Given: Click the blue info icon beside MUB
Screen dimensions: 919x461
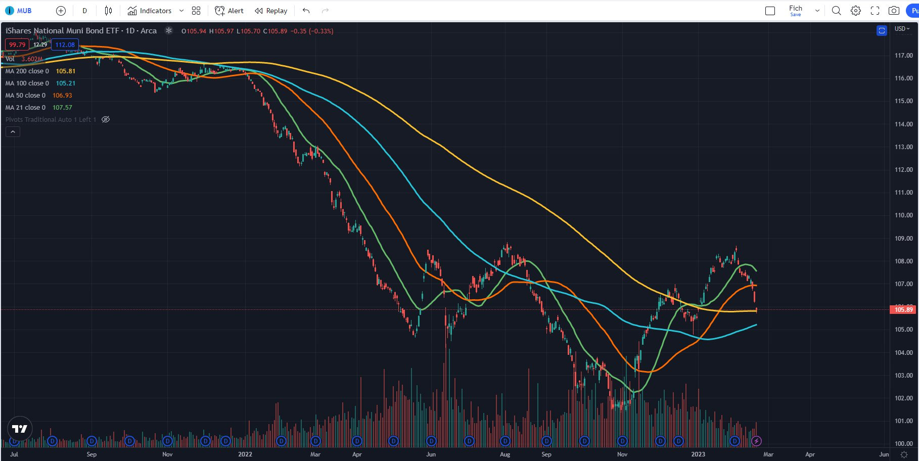Looking at the screenshot, I should [x=9, y=11].
